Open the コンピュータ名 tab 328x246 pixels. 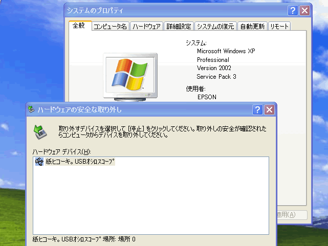(110, 27)
